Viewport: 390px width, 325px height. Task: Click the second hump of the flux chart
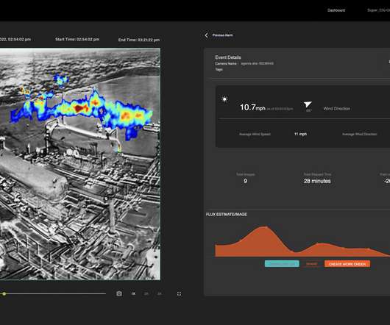click(x=320, y=243)
